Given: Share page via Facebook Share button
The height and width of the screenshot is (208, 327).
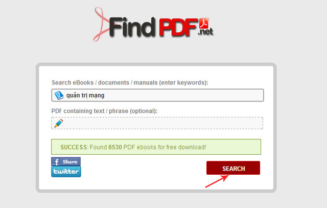Looking at the screenshot, I should pyautogui.click(x=66, y=161).
